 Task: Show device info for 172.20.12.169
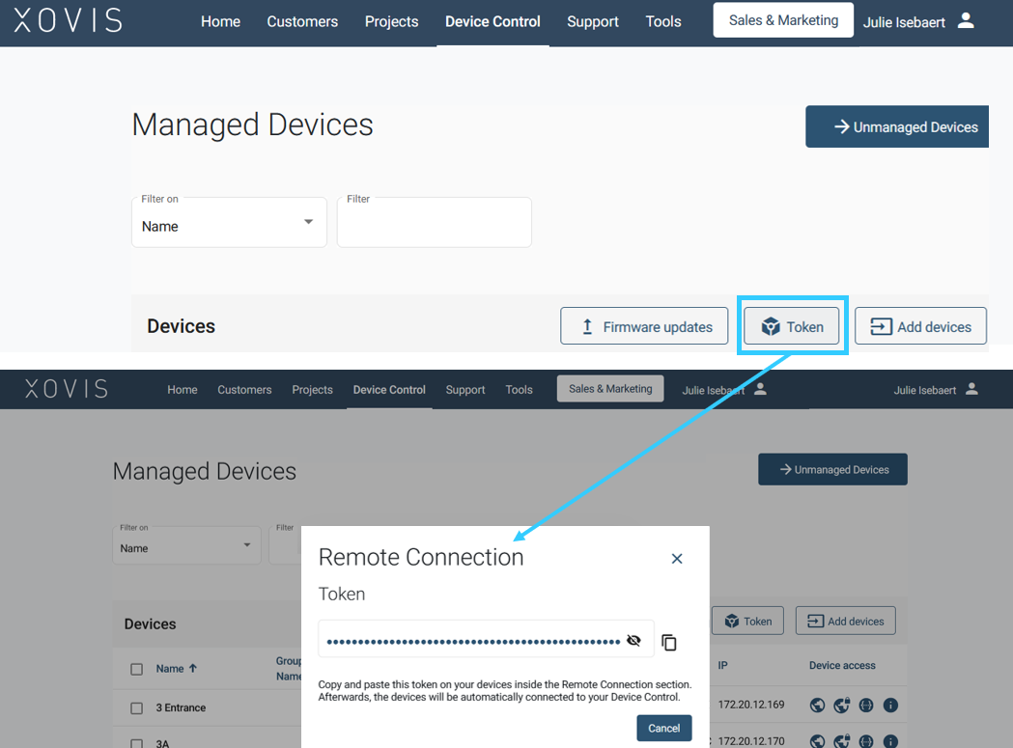tap(890, 705)
